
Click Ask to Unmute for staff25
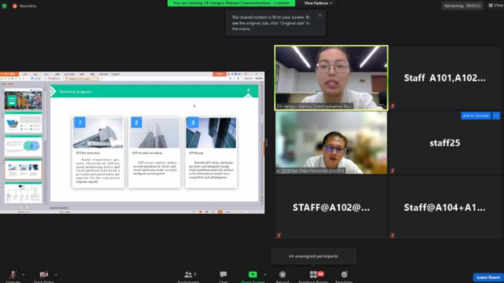(x=475, y=115)
